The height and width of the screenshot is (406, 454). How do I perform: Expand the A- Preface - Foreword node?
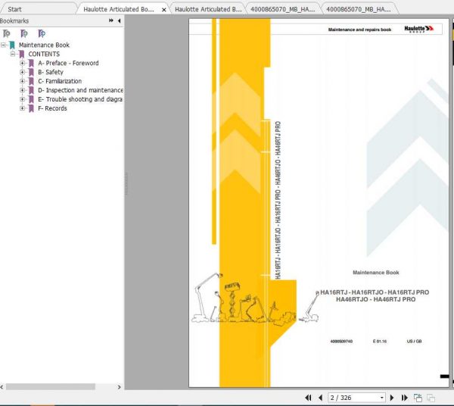pyautogui.click(x=22, y=63)
